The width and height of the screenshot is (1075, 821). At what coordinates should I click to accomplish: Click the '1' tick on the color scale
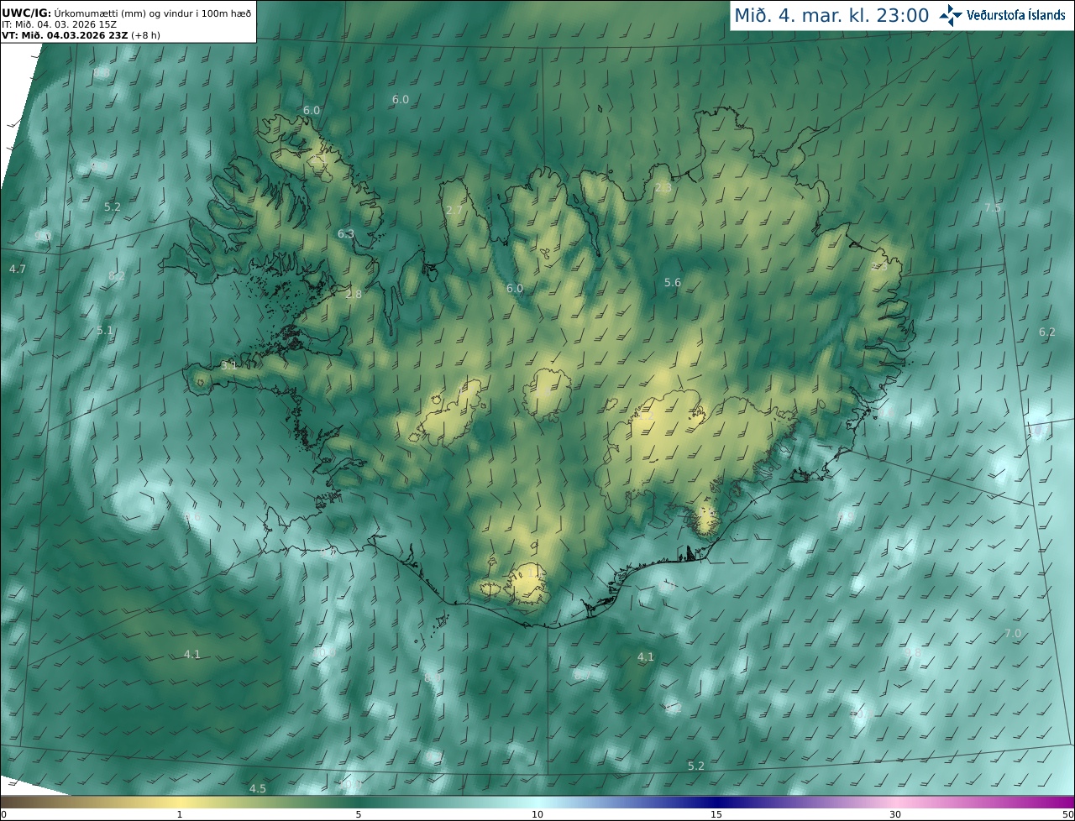[x=179, y=814]
